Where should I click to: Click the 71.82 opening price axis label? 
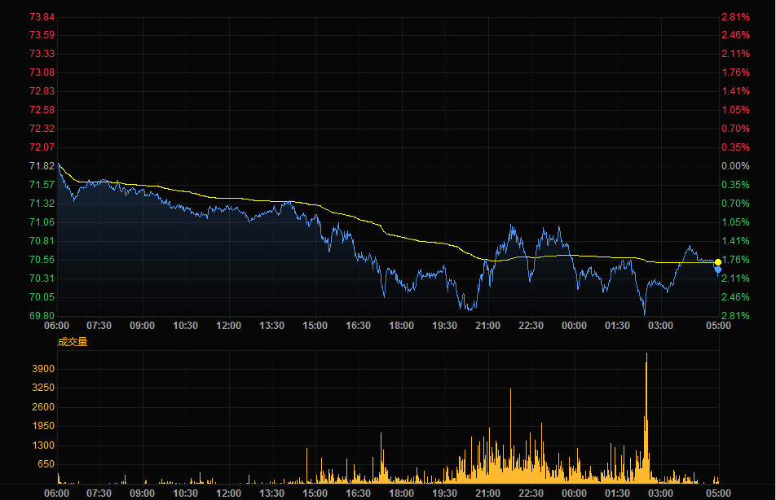tap(42, 166)
